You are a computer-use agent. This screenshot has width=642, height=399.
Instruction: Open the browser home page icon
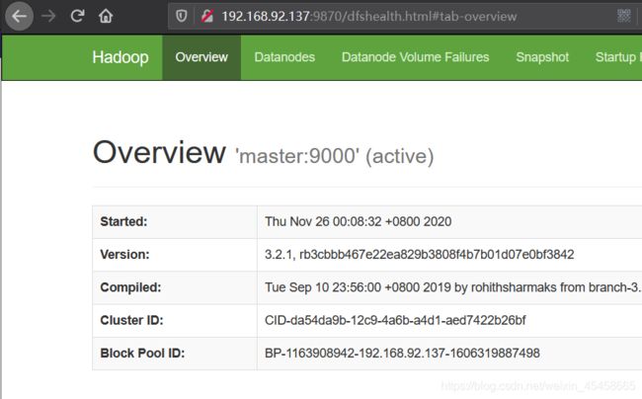(106, 17)
